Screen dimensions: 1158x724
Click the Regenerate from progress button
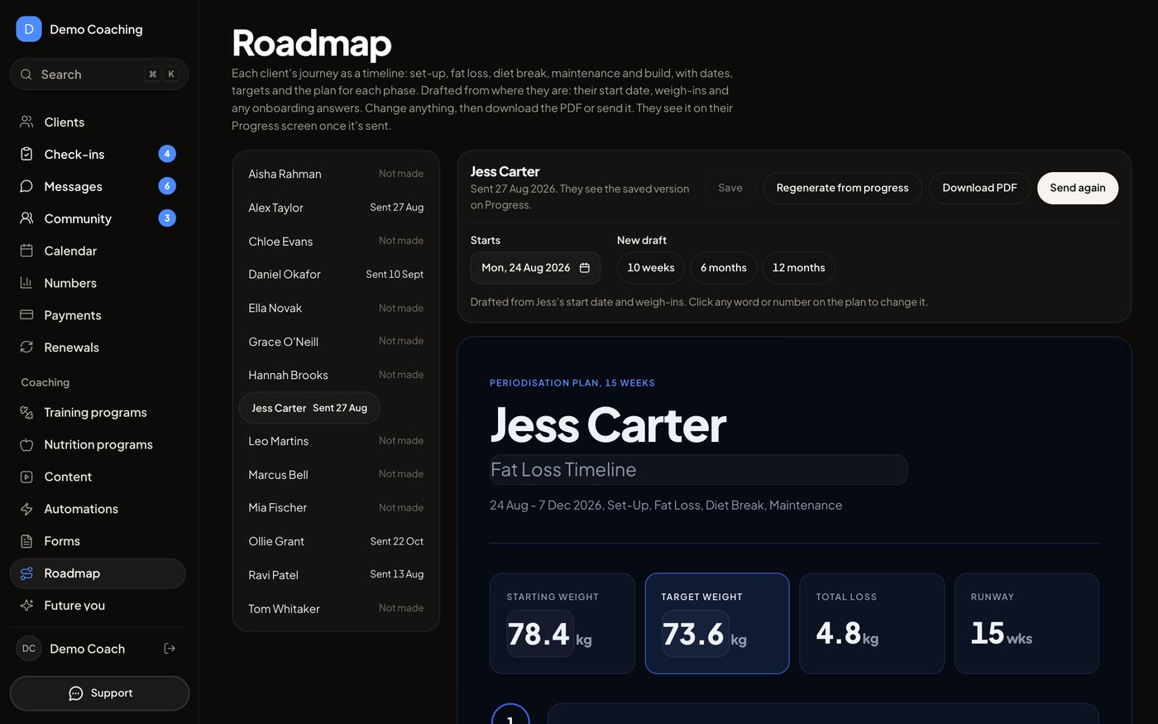click(842, 188)
